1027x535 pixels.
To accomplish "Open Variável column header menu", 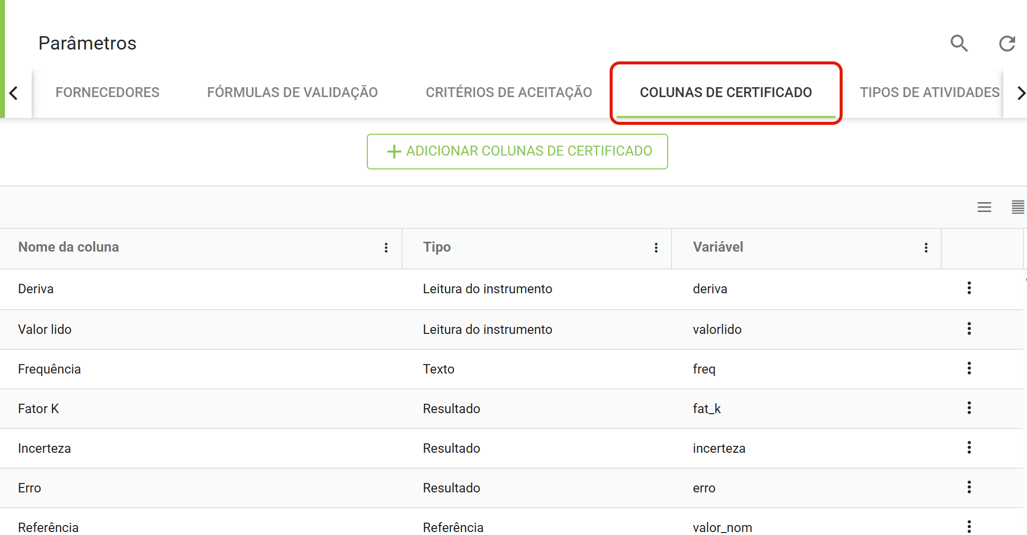I will point(926,248).
